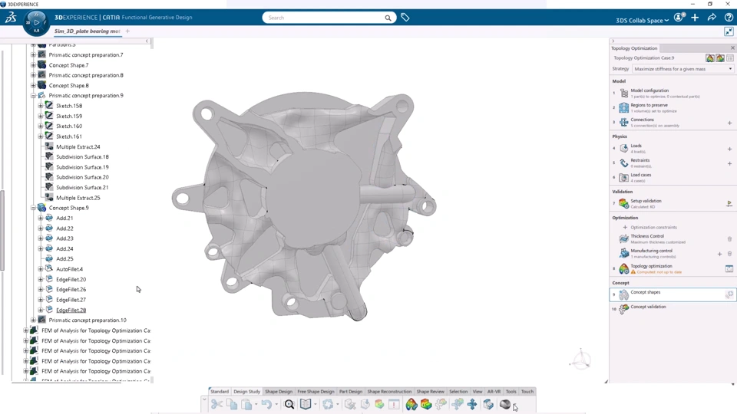737x414 pixels.
Task: Open the user profile icon in top bar
Action: pyautogui.click(x=679, y=18)
